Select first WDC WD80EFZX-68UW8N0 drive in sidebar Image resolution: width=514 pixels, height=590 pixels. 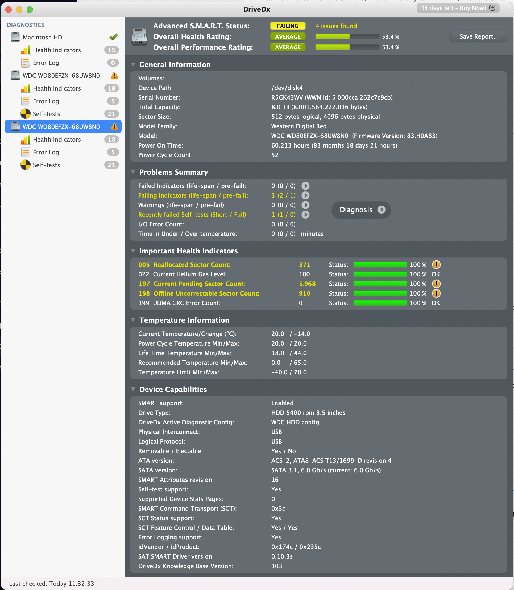61,76
